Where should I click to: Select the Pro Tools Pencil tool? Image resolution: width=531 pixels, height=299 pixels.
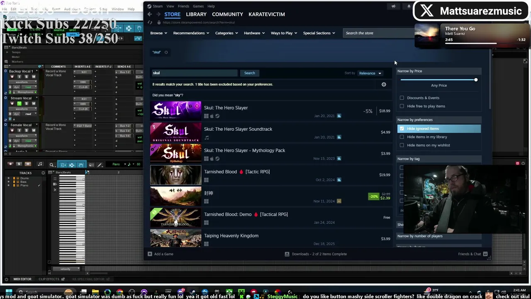pyautogui.click(x=100, y=165)
